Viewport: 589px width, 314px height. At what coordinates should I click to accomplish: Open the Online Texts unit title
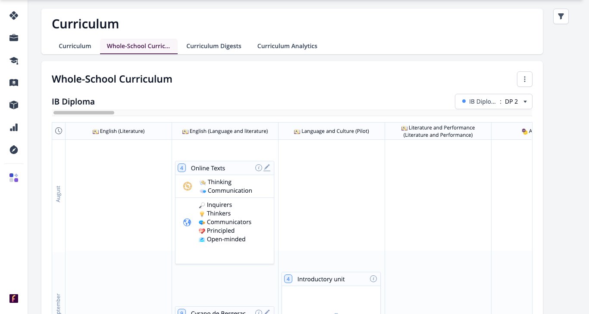click(208, 168)
